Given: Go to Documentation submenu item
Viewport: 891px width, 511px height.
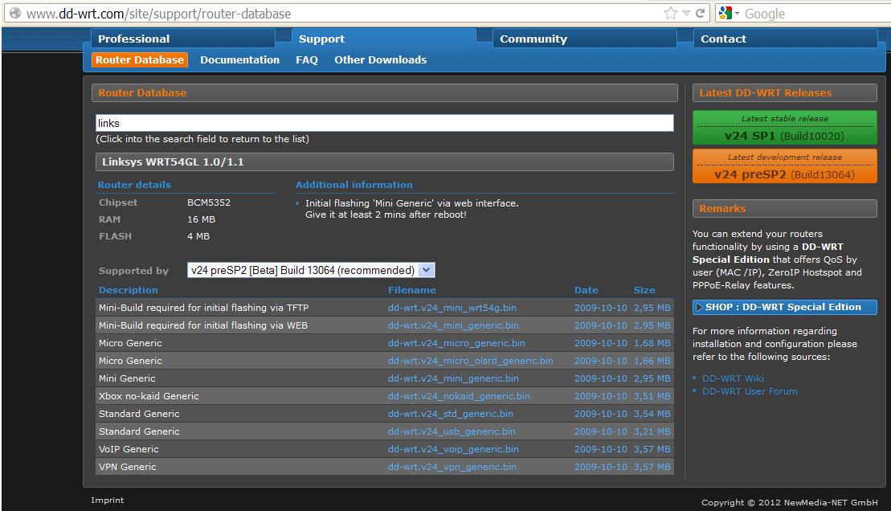Looking at the screenshot, I should click(239, 59).
